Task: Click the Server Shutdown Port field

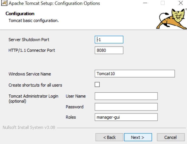Action: pos(109,39)
